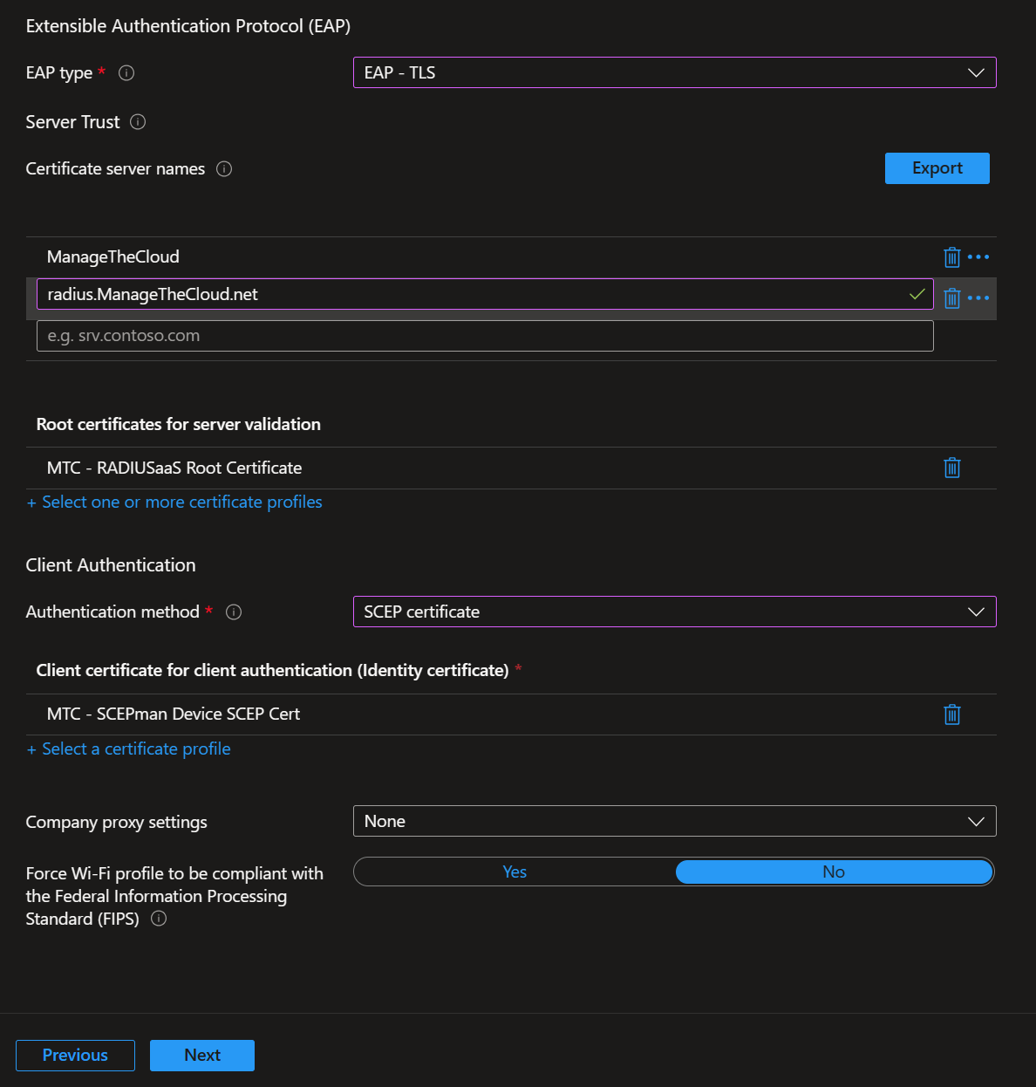Open the ellipsis menu beside radius.ManageTheCloud.net

[978, 297]
